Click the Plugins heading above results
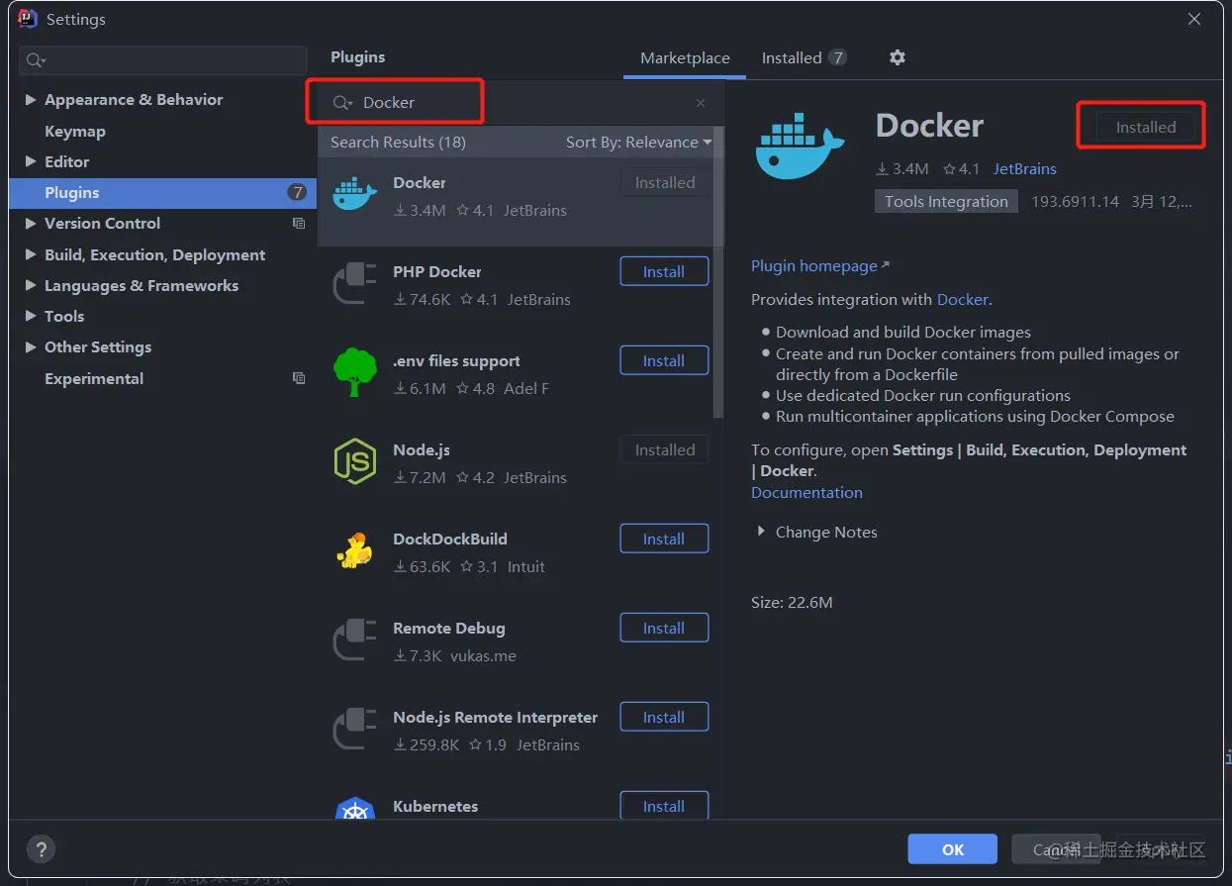Viewport: 1232px width, 886px height. pos(358,56)
